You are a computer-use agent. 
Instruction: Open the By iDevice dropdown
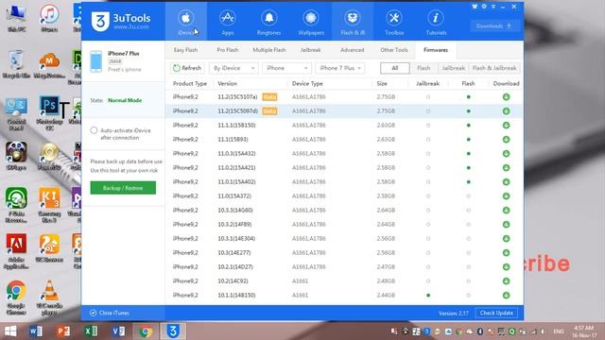click(233, 68)
